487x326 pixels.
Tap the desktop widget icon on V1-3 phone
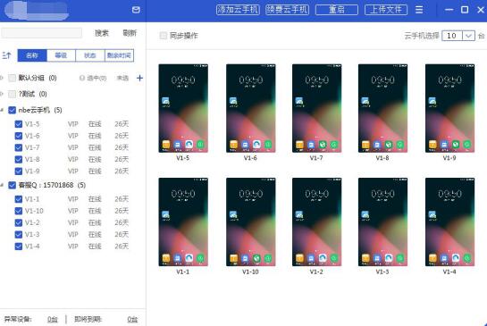click(365, 214)
